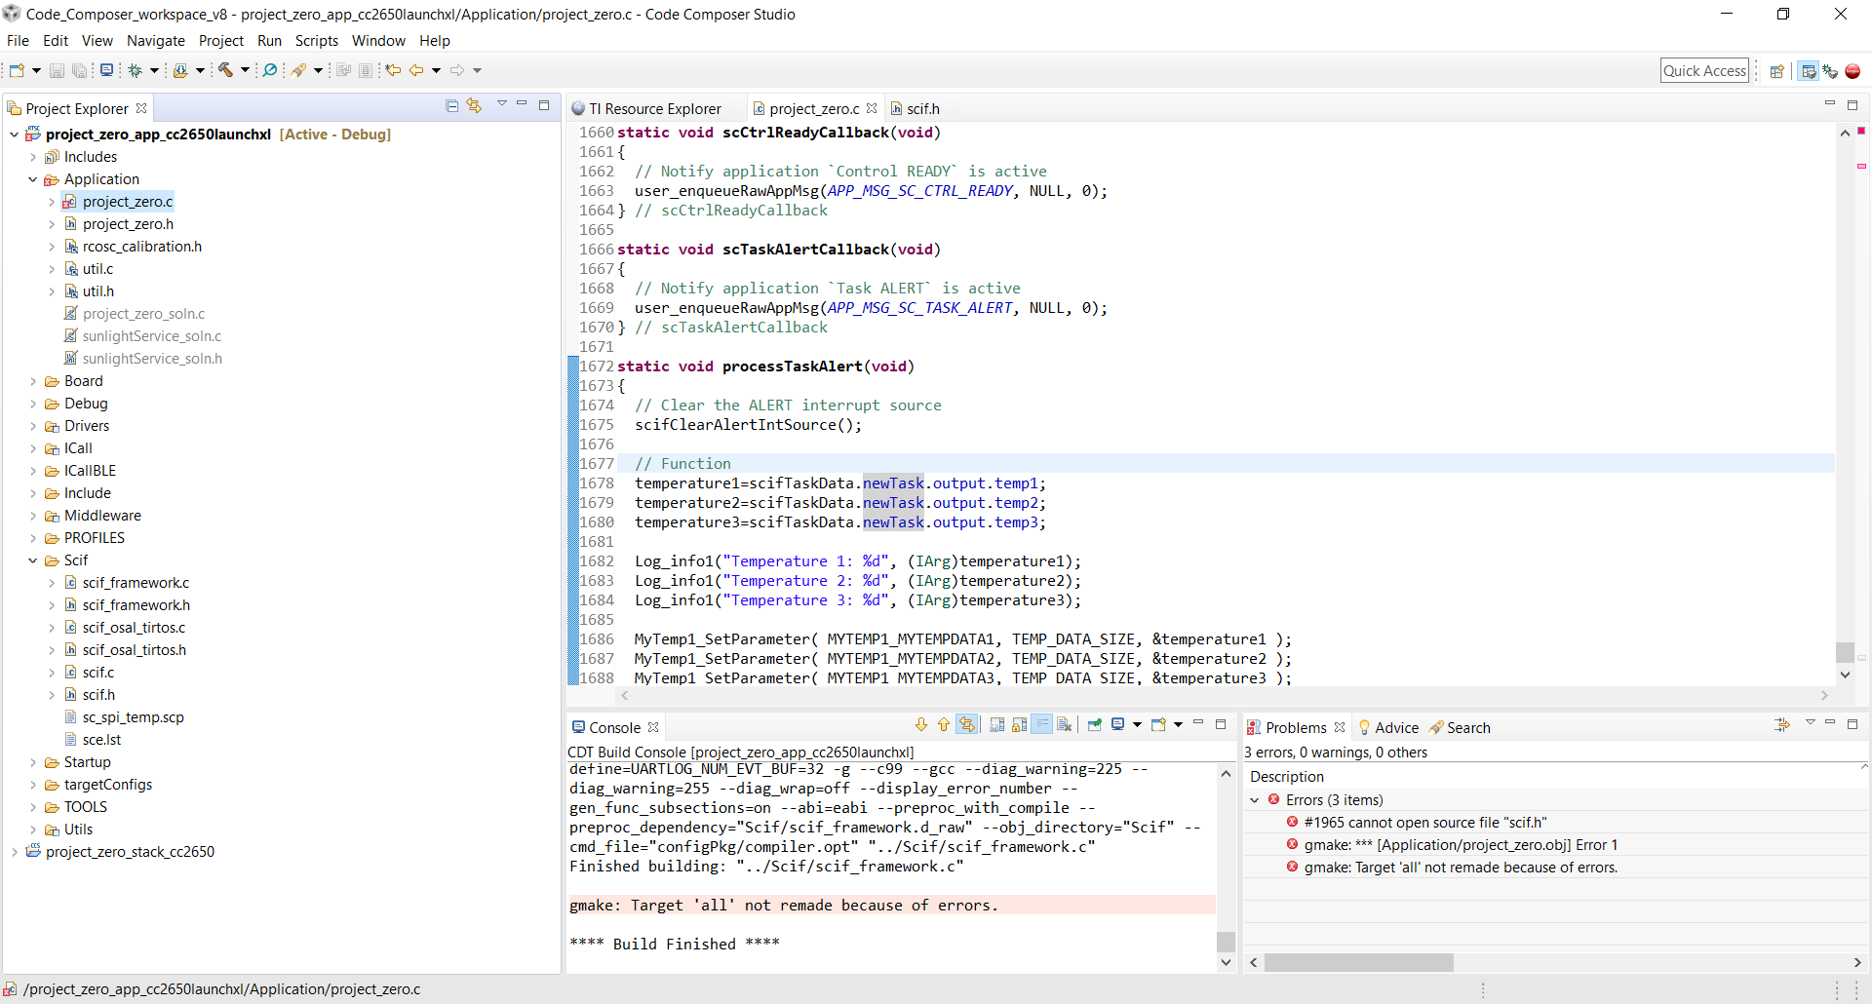The height and width of the screenshot is (1004, 1872).
Task: Close the Console view tab
Action: coord(653,727)
